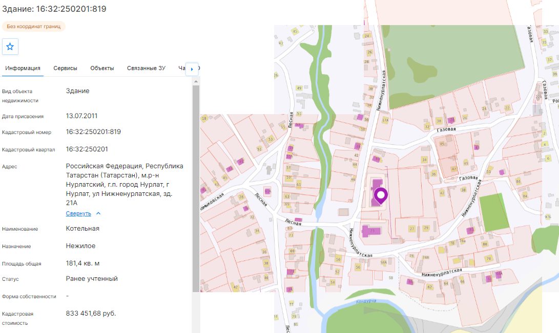This screenshot has height=333, width=559.
Task: Show the Связанные ЗУ tab
Action: point(146,69)
